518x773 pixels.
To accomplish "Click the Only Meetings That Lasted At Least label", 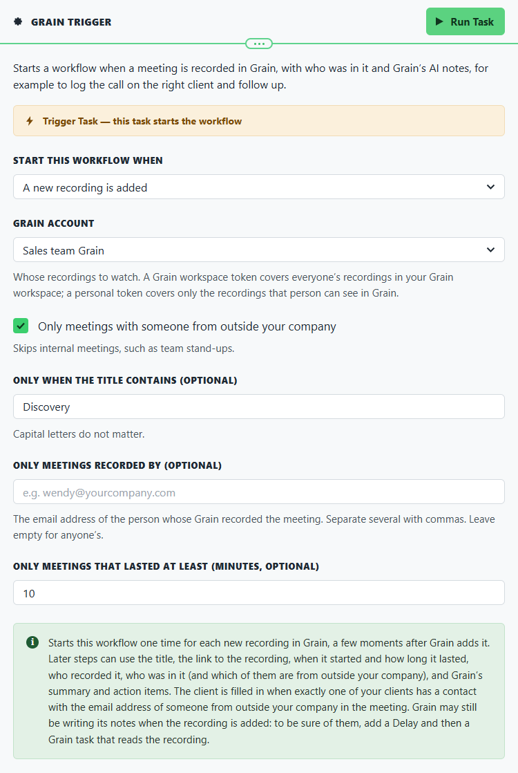I will pyautogui.click(x=166, y=566).
